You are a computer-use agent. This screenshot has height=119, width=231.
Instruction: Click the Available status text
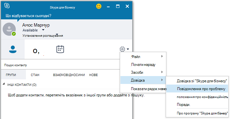30,30
